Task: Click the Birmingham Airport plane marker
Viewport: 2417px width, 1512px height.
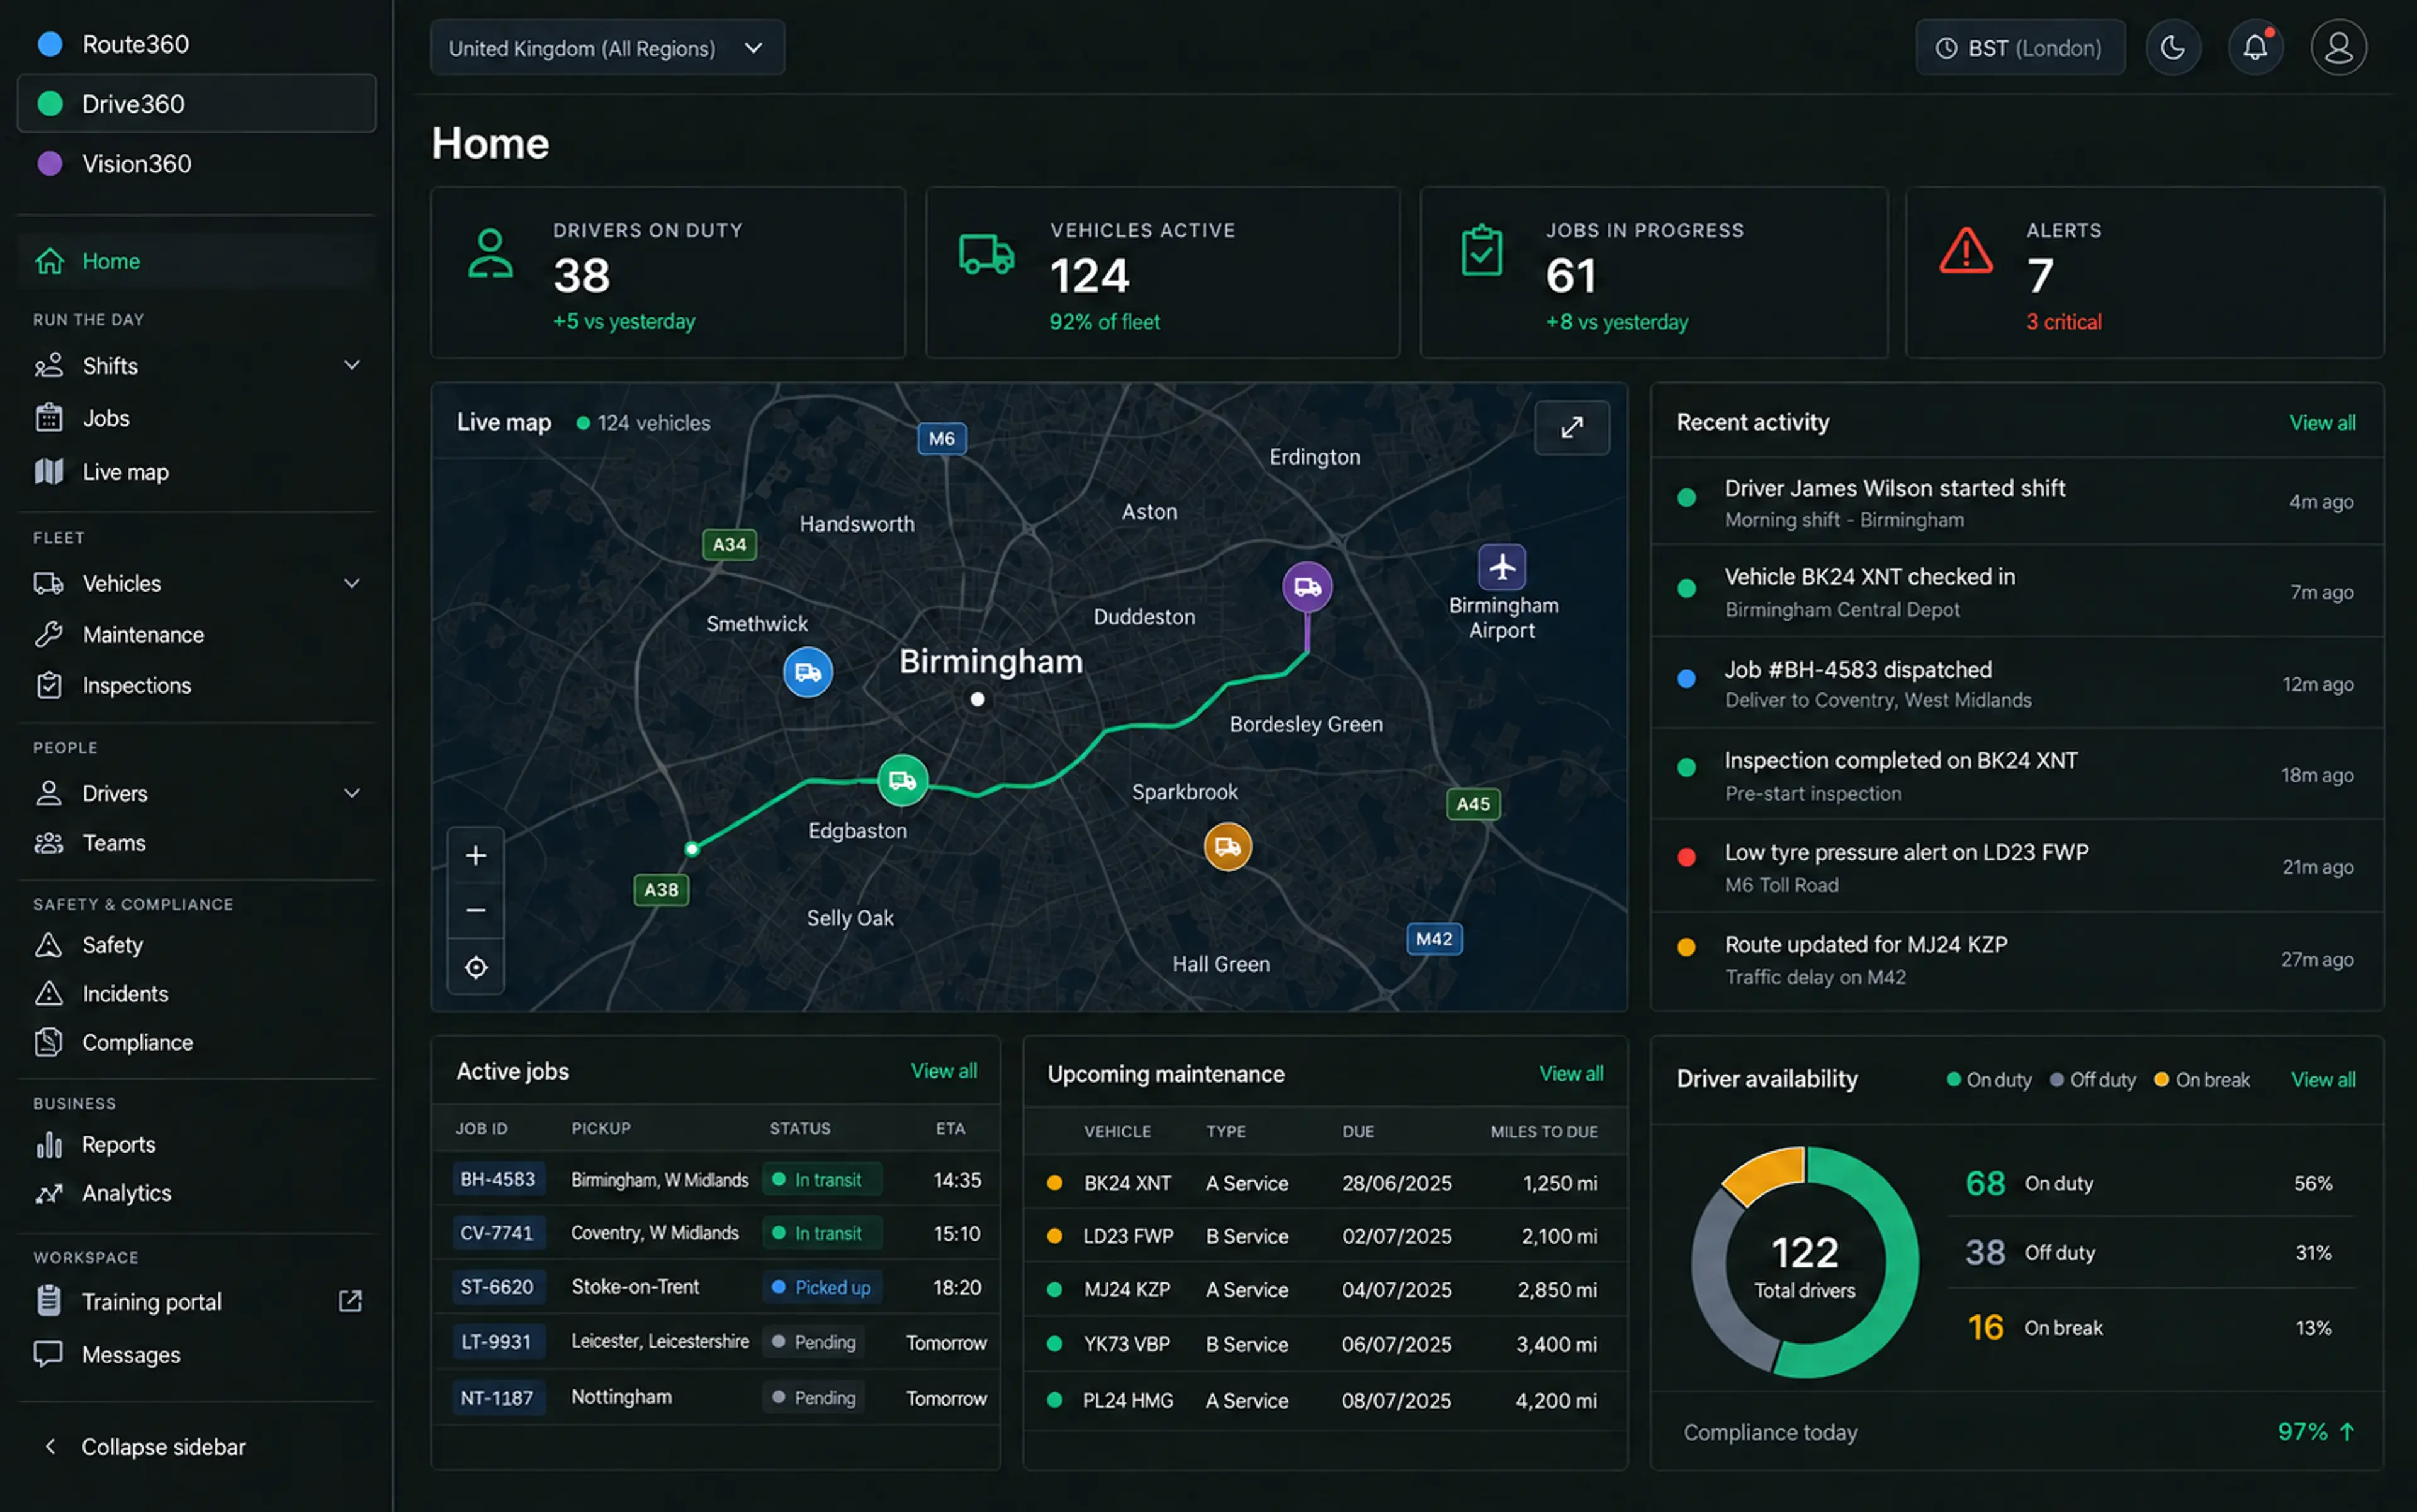Action: [x=1502, y=567]
